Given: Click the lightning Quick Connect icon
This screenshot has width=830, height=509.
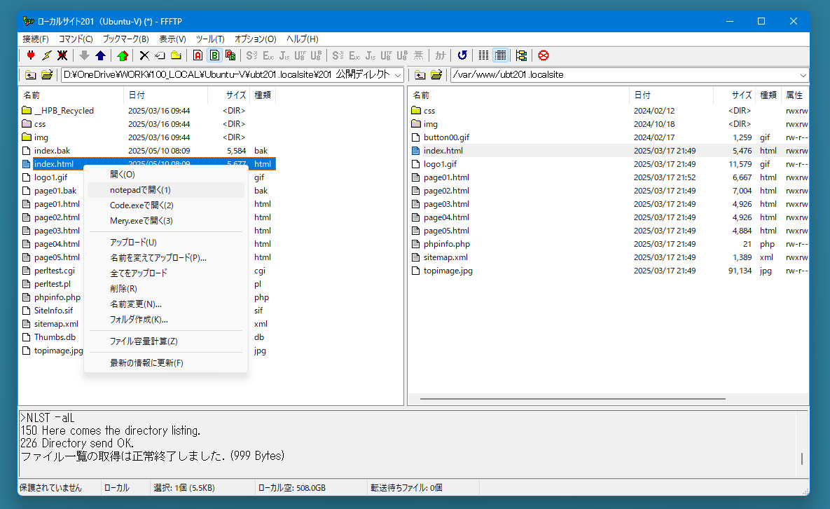Looking at the screenshot, I should tap(47, 55).
